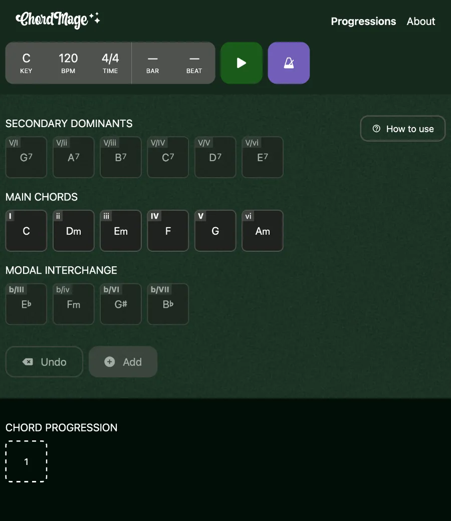Viewport: 451px width, 521px height.
Task: Select the E7 V/vi chord
Action: [x=262, y=157]
